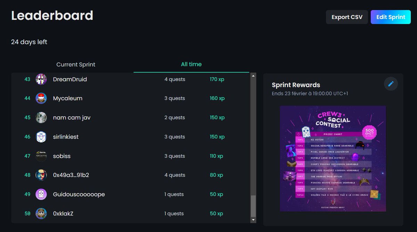Select the sobiss avatar picture
417x232 pixels.
[x=41, y=156]
